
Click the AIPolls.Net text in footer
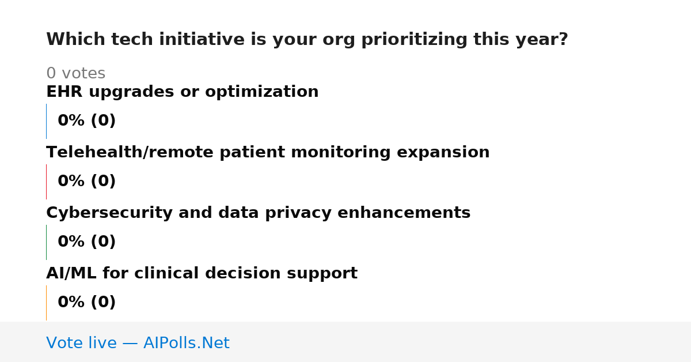tap(186, 343)
